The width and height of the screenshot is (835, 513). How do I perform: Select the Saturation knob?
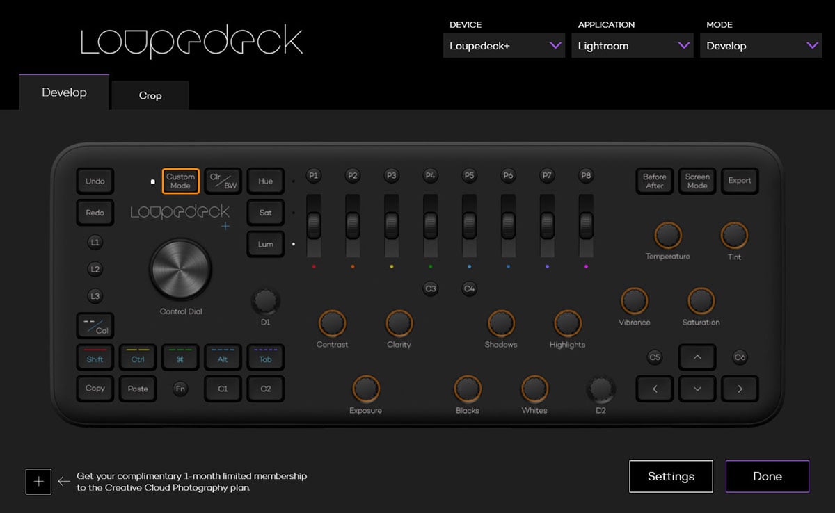tap(701, 301)
